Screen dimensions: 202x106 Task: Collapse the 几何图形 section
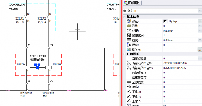pos(124,54)
